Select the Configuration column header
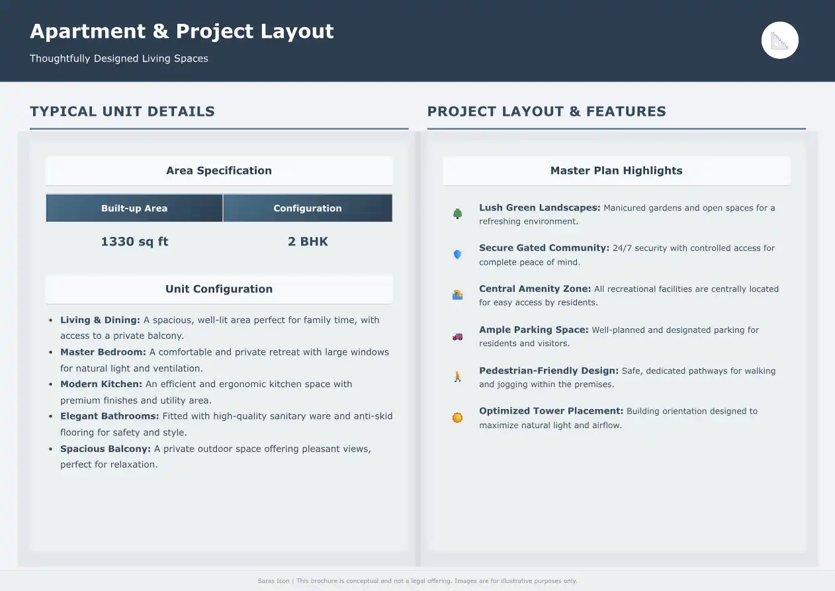 [308, 208]
